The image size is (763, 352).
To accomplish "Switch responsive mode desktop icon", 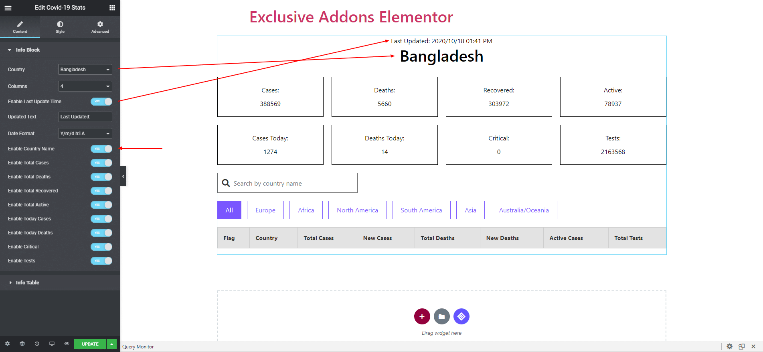I will click(x=52, y=344).
